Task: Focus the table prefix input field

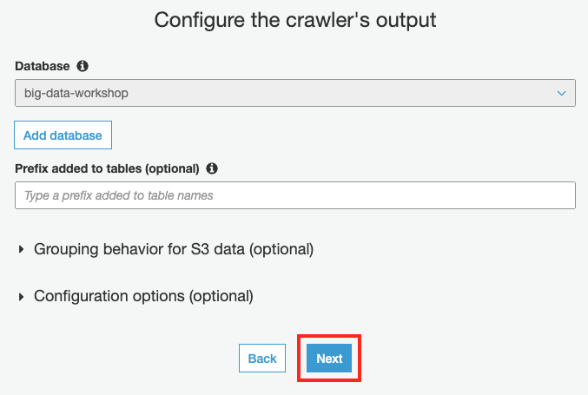Action: coord(295,195)
